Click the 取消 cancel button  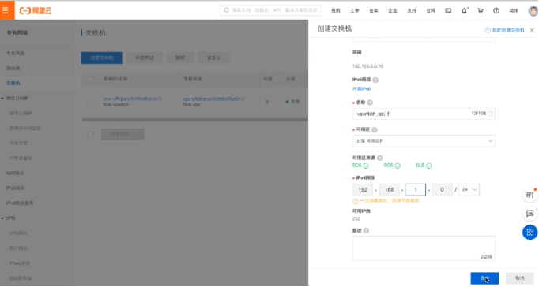(x=520, y=278)
